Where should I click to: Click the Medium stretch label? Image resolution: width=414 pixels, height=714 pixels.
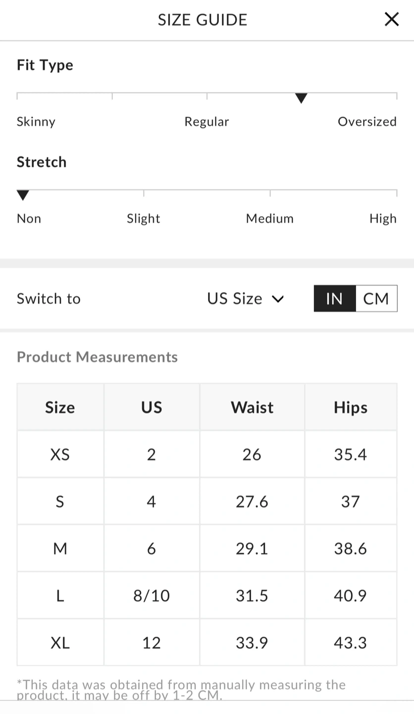pyautogui.click(x=270, y=219)
